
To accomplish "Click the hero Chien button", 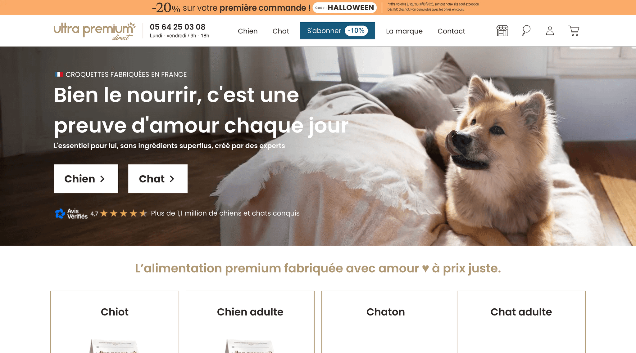I will [86, 179].
